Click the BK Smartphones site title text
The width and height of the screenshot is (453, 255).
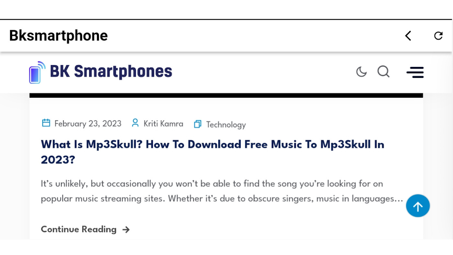[x=111, y=72]
